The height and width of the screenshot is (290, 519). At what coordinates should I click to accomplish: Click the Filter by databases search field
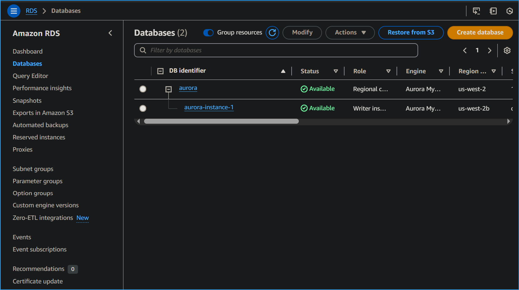point(276,50)
